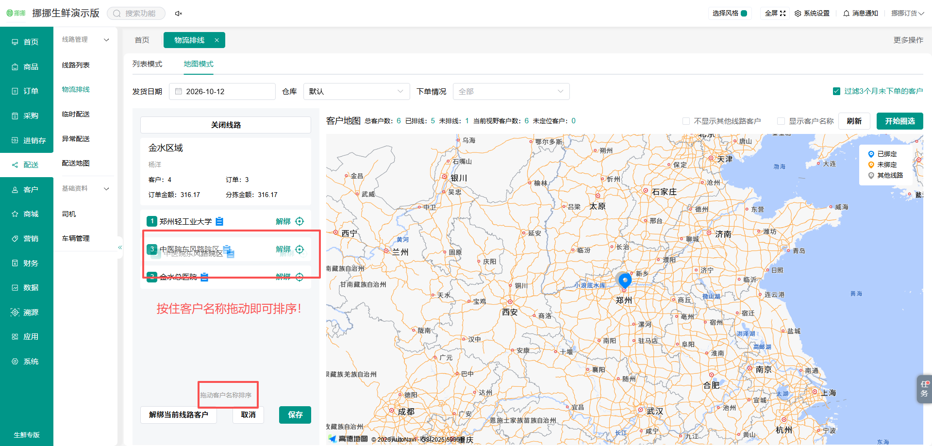This screenshot has width=932, height=446.
Task: Open 财务 module in sidebar
Action: (x=27, y=263)
